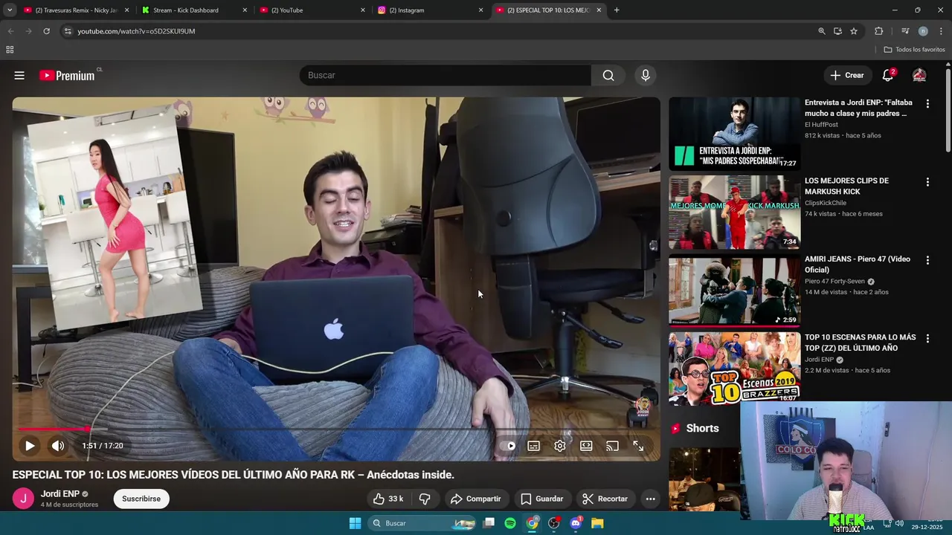Image resolution: width=952 pixels, height=535 pixels.
Task: Go back in browser history
Action: (x=10, y=31)
